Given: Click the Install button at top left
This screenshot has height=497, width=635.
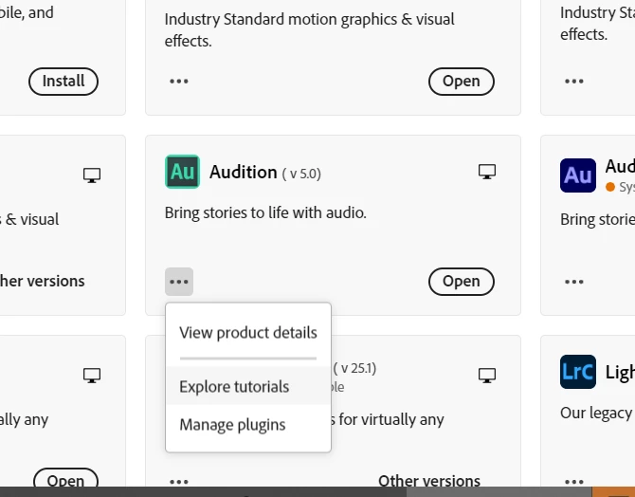Looking at the screenshot, I should tap(63, 82).
